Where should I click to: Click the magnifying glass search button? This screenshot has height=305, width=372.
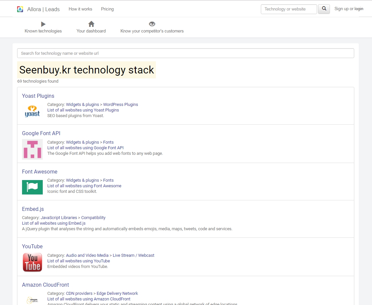click(x=324, y=9)
